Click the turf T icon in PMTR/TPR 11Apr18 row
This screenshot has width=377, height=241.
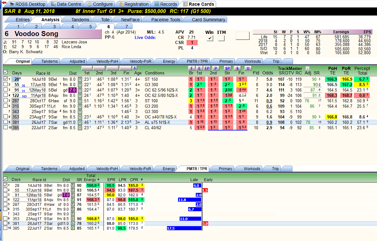(x=73, y=200)
